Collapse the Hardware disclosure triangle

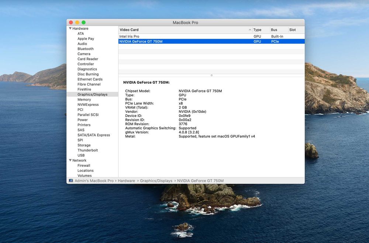point(70,28)
